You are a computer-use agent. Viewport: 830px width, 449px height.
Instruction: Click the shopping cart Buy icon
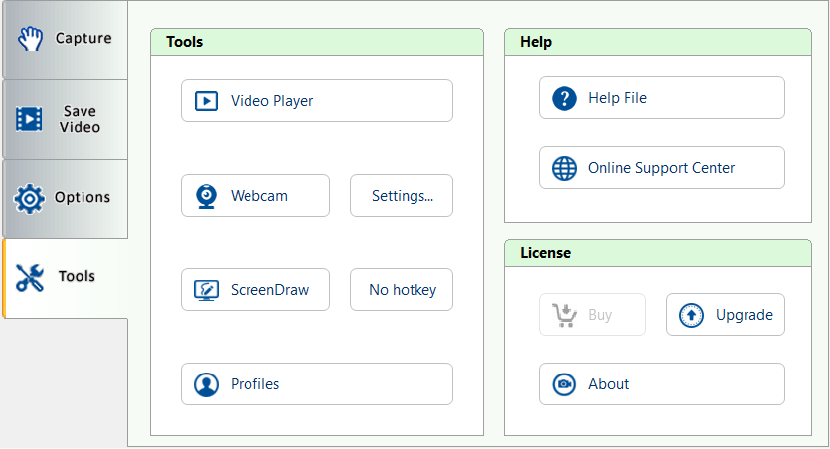pyautogui.click(x=564, y=315)
